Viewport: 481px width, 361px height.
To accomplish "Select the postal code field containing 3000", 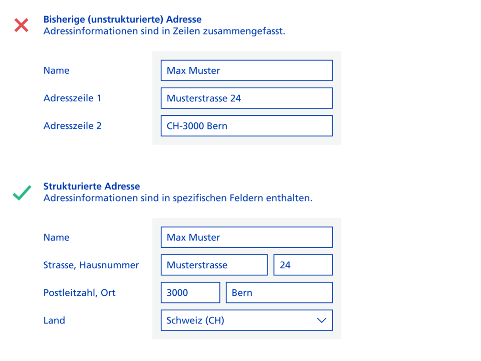I will (190, 292).
